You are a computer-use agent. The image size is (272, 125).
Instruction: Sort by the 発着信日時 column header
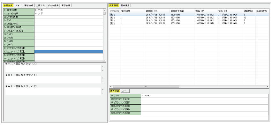pyautogui.click(x=157, y=11)
